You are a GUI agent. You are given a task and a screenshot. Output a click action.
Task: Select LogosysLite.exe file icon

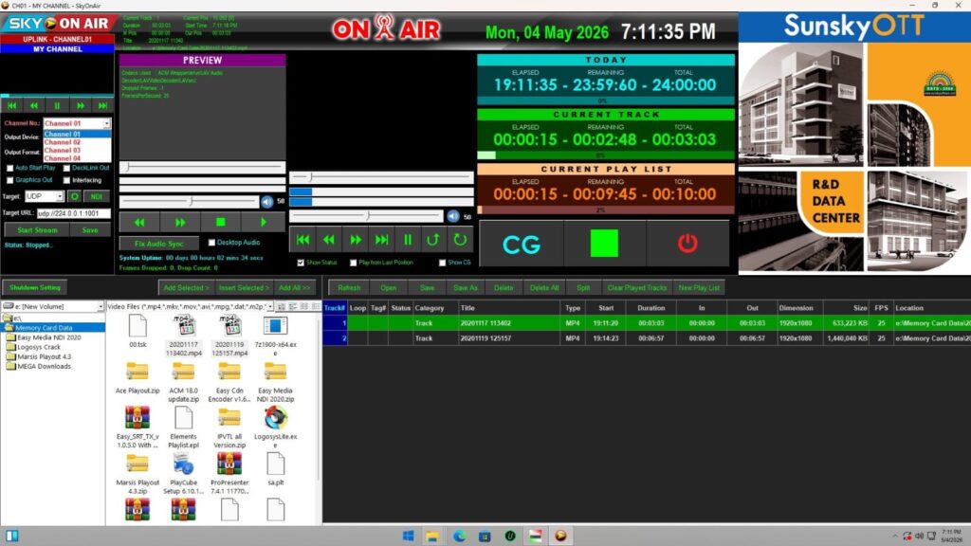point(276,418)
